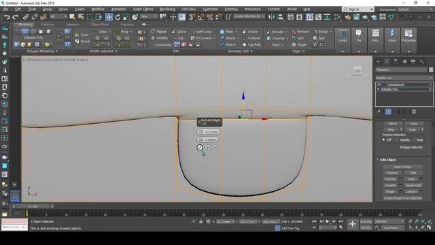Toggle the Angle Snap icon
This screenshot has height=245, width=435.
[201, 17]
